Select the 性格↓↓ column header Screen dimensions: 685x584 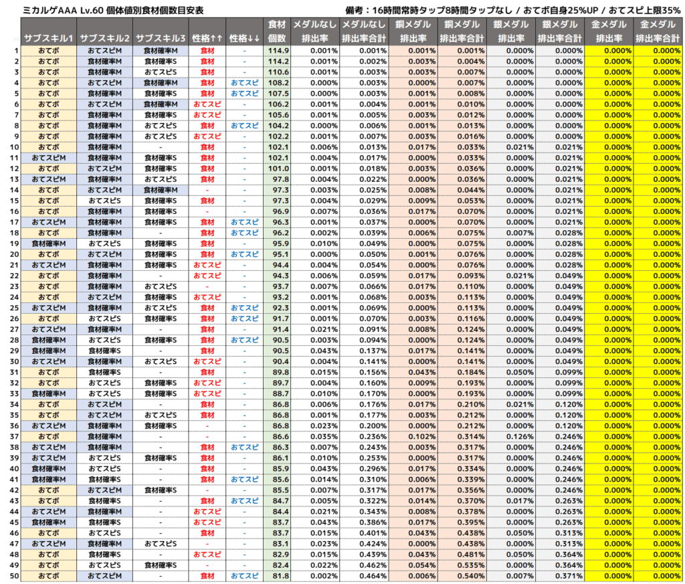pyautogui.click(x=244, y=38)
